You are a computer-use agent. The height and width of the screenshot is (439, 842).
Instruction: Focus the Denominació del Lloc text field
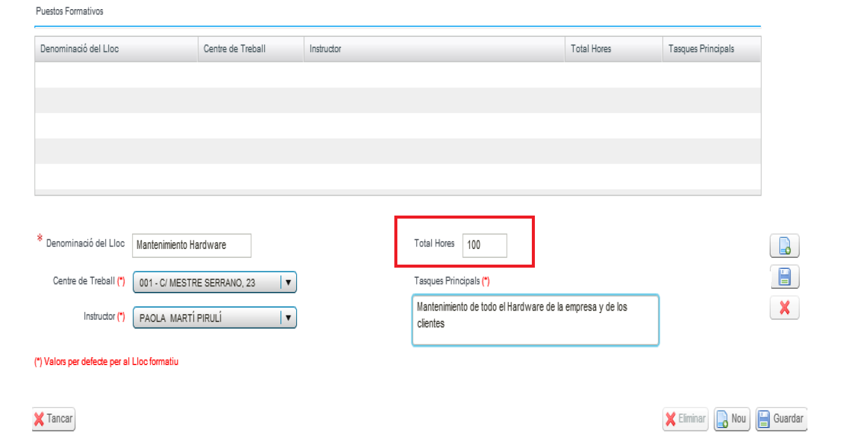(x=191, y=245)
